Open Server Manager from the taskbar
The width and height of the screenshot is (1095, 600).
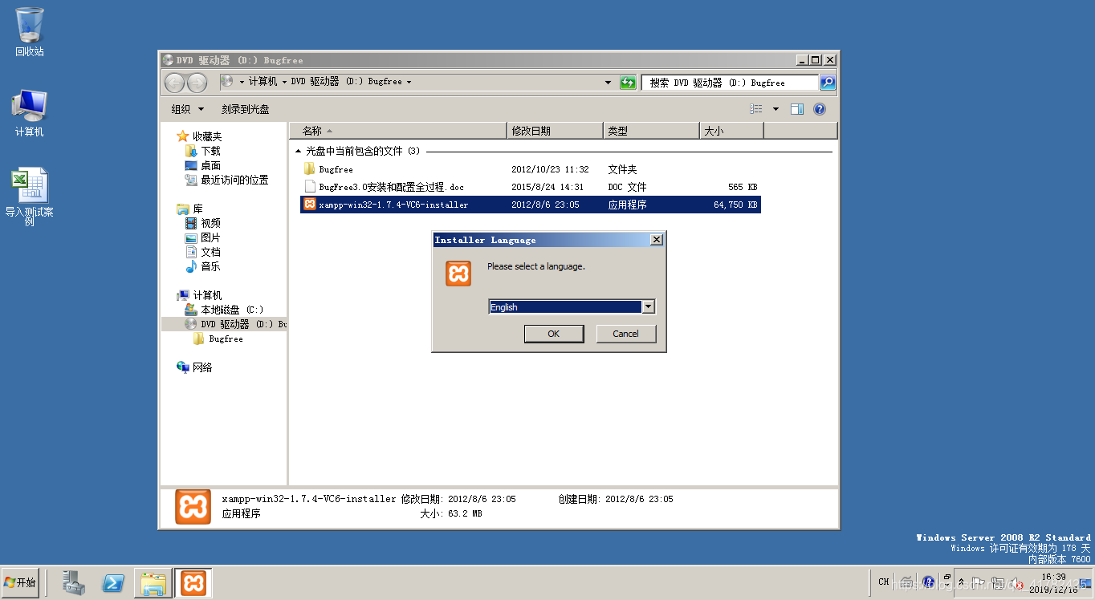(x=74, y=583)
